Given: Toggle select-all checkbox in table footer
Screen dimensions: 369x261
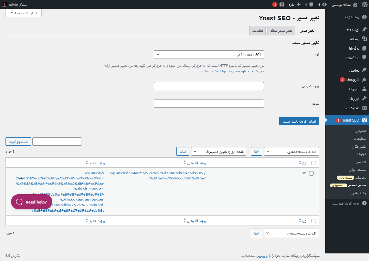Looking at the screenshot, I should tap(314, 221).
